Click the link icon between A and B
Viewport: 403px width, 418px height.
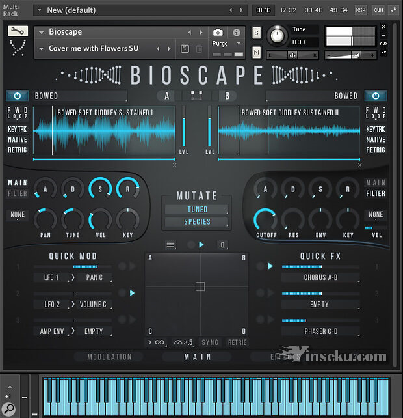[x=198, y=96]
